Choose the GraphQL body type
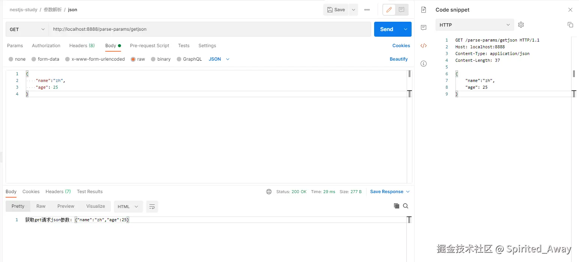The image size is (579, 262). click(x=189, y=59)
